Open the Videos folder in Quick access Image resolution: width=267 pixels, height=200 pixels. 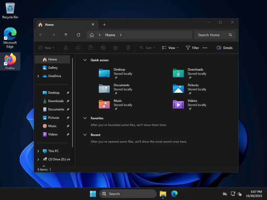pos(178,104)
